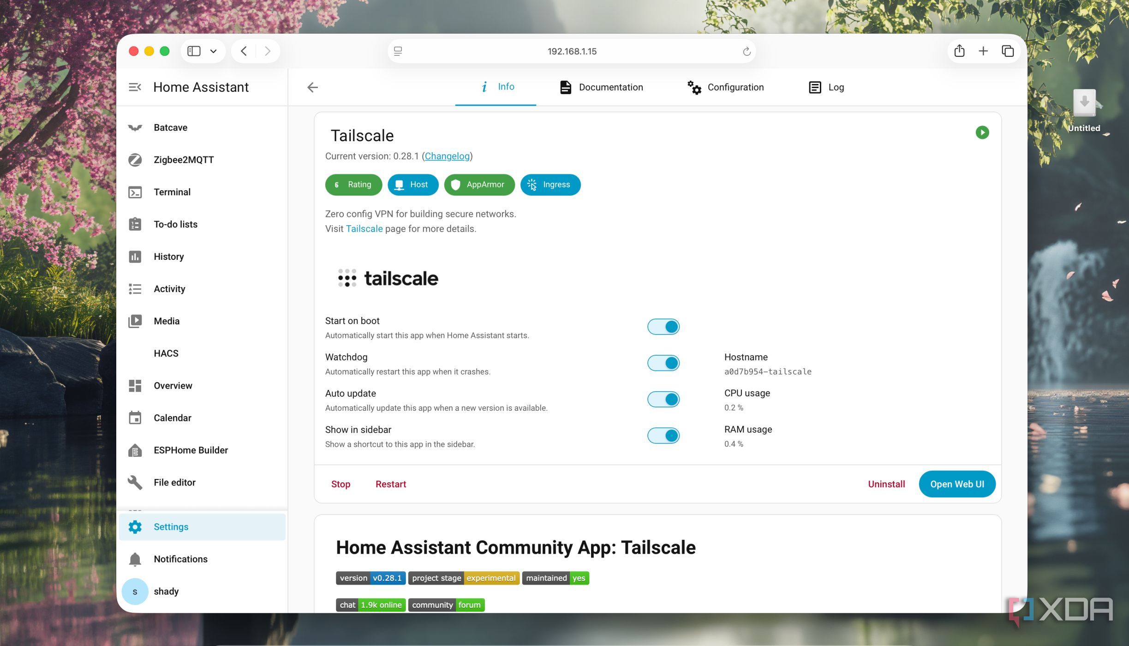This screenshot has width=1129, height=646.
Task: Click the Rating security badge
Action: tap(353, 185)
